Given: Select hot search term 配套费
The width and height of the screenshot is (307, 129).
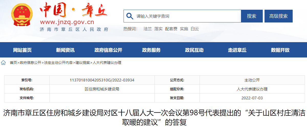Looking at the screenshot, I should coord(171,29).
